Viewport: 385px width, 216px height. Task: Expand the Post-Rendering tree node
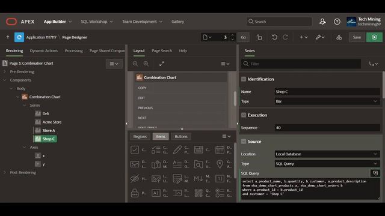click(x=4, y=172)
